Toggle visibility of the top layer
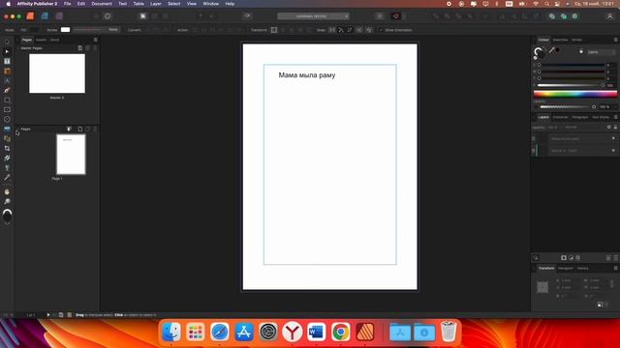620x348 pixels. [x=613, y=138]
